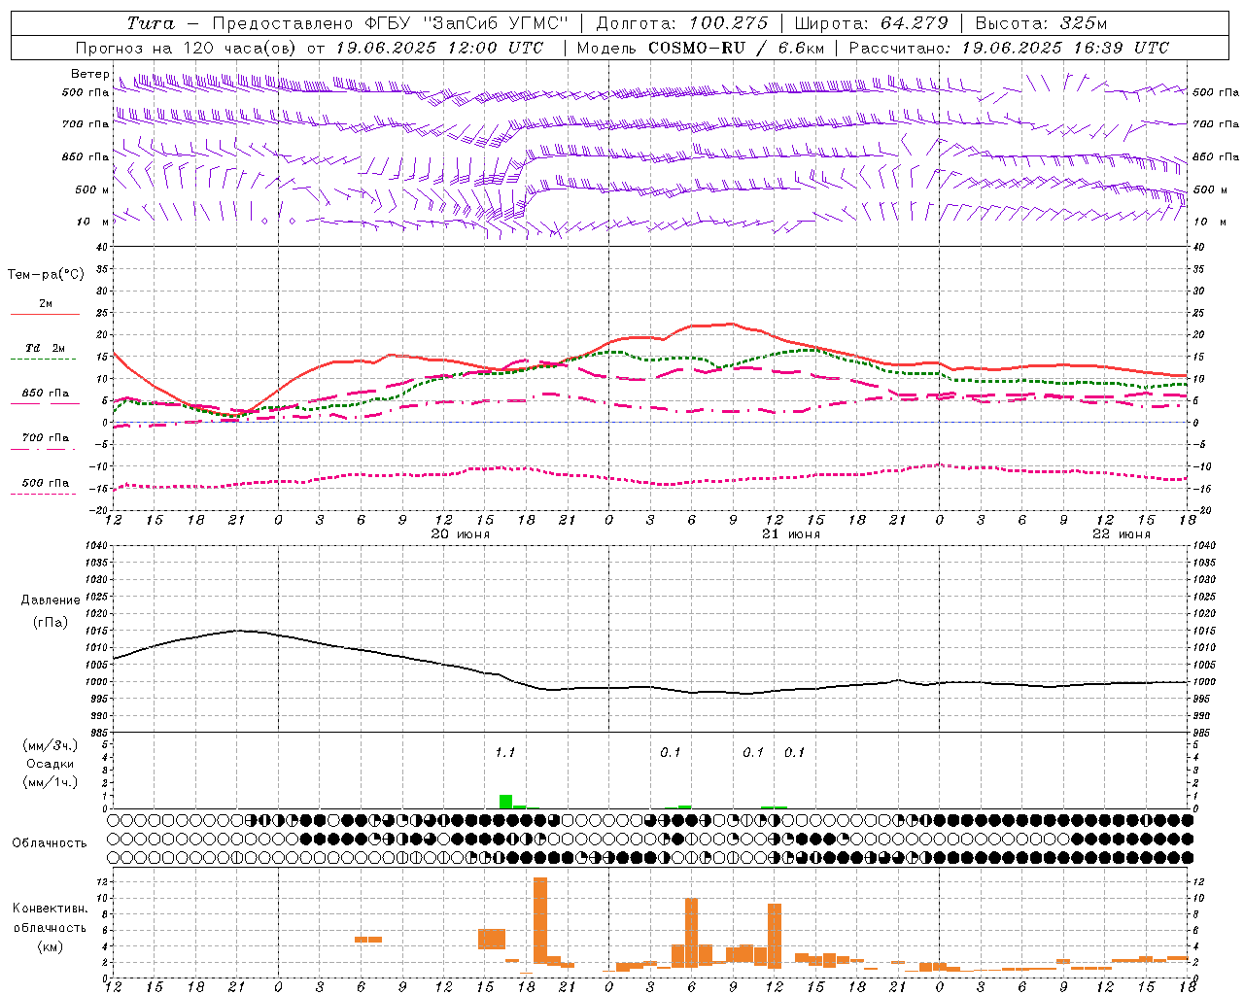Screen dimensions: 1244x995
Task: Click the tall green precipitation bar under 1.1
Action: pos(505,802)
